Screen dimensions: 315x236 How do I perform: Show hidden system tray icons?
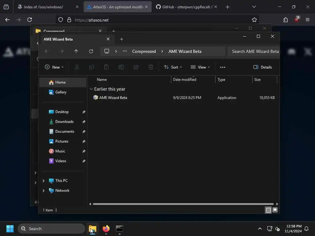pos(260,229)
